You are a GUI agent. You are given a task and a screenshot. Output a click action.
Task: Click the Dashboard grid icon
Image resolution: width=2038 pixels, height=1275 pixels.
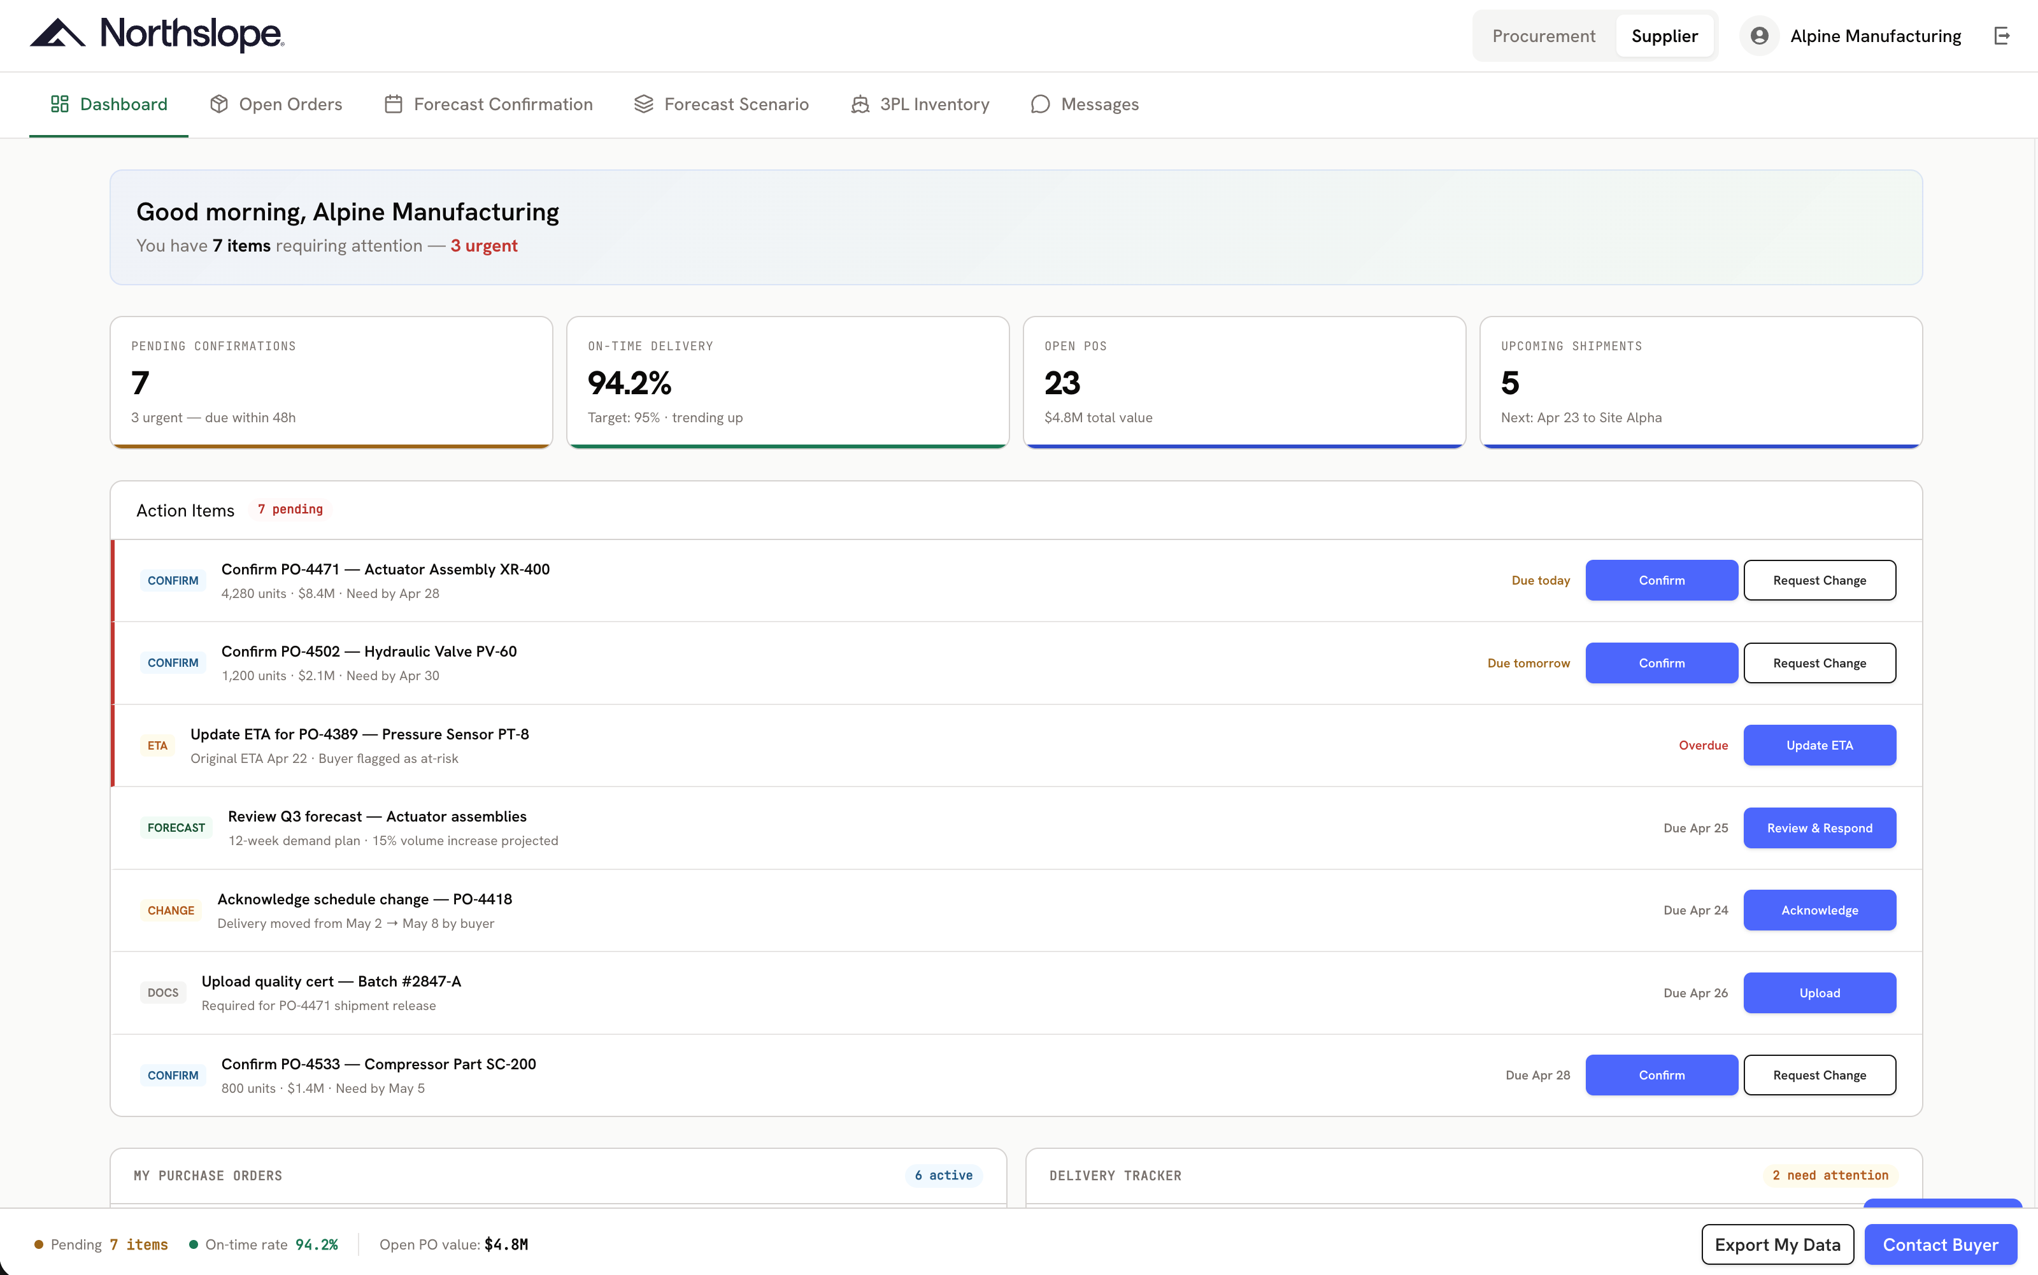click(59, 104)
